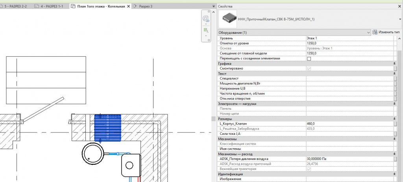The height and width of the screenshot is (182, 403).
Task: Click associate parameter button for L_Корпус_Клапан
Action: click(x=395, y=124)
